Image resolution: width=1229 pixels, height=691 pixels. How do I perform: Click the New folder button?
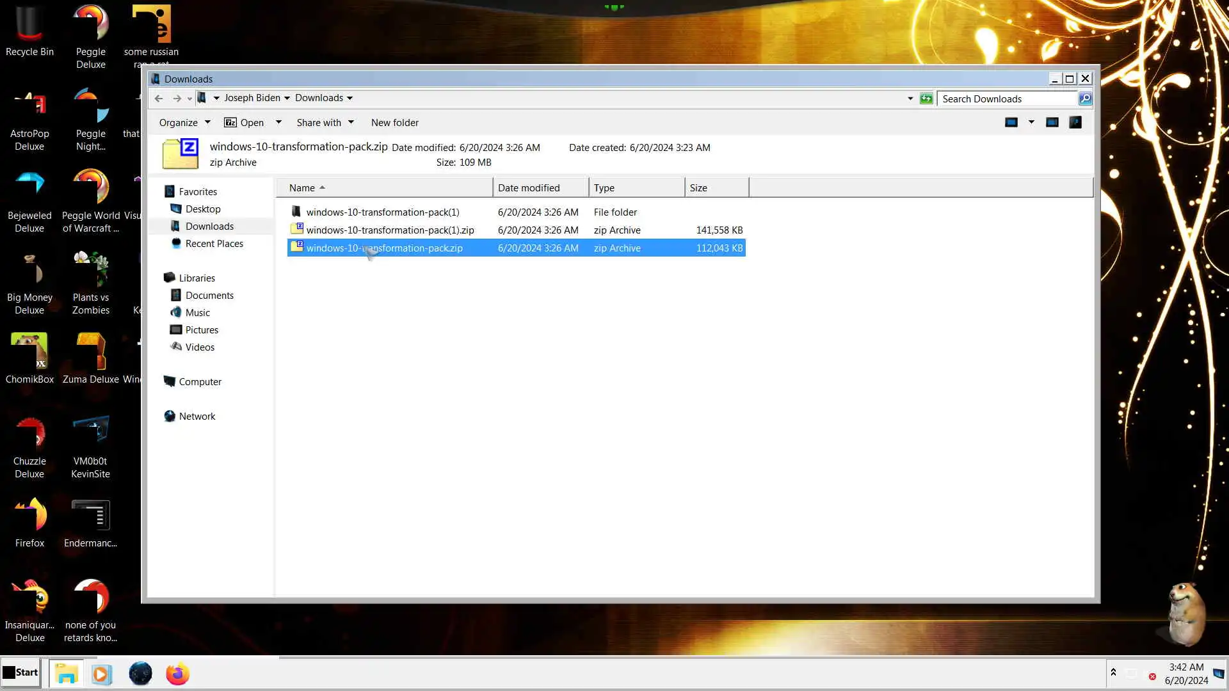click(394, 122)
